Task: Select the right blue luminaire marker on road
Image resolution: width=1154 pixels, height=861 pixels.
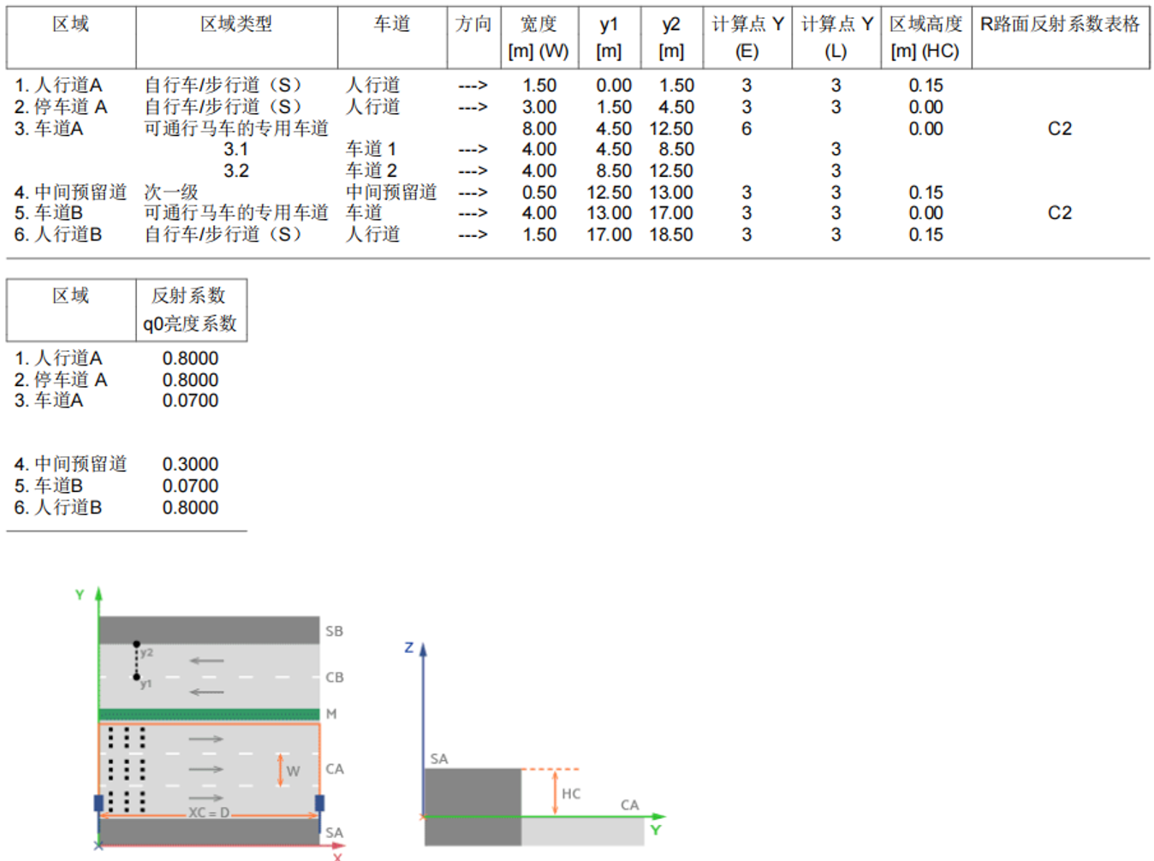Action: (x=319, y=803)
